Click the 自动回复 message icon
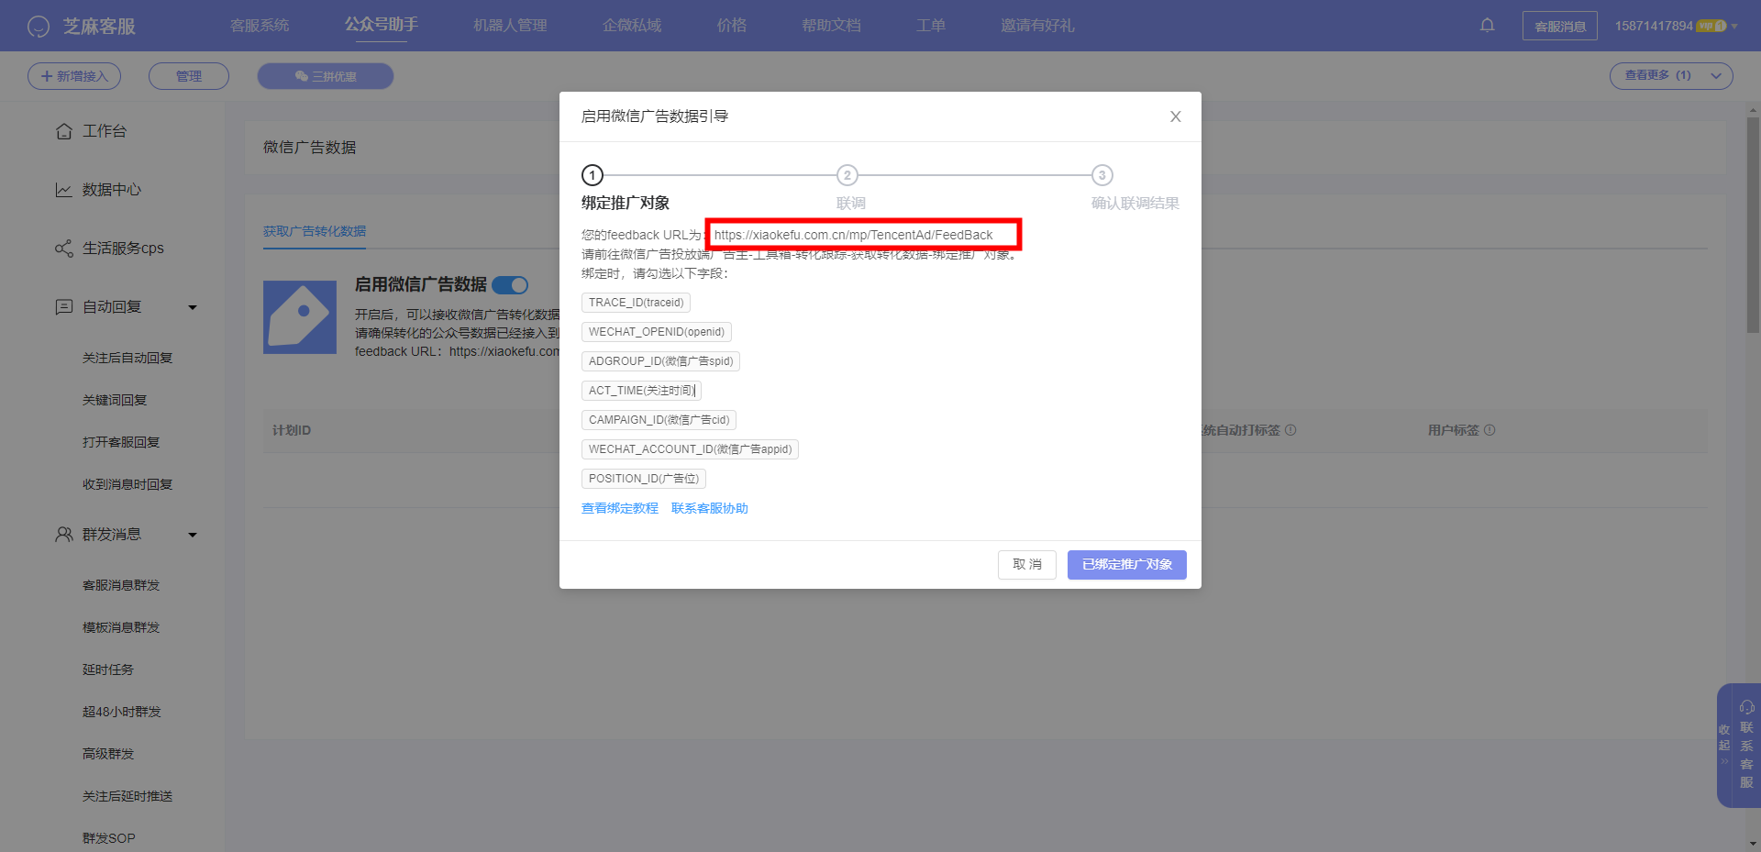Screen dimensions: 1761x852 point(64,307)
